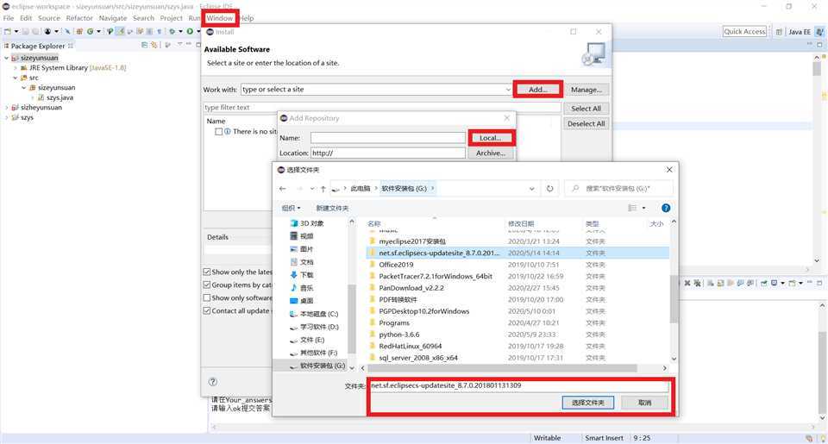This screenshot has width=828, height=444.
Task: Click the Remove Launch X icon in console toolbar
Action: coord(687,284)
